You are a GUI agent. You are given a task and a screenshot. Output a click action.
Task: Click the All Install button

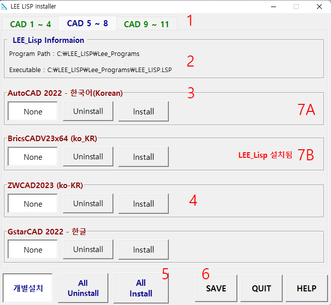[x=141, y=288]
